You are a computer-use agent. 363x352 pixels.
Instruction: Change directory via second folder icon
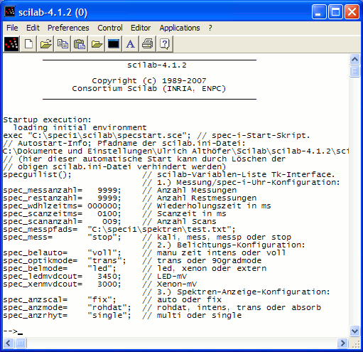(97, 44)
